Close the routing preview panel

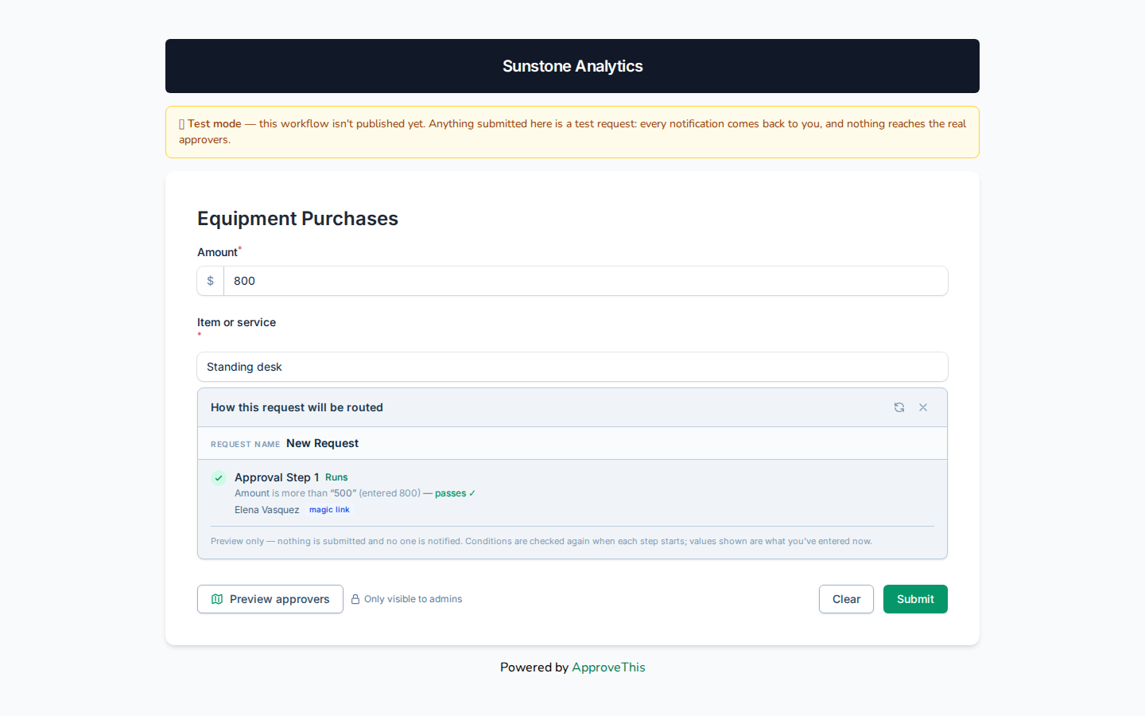click(x=923, y=407)
